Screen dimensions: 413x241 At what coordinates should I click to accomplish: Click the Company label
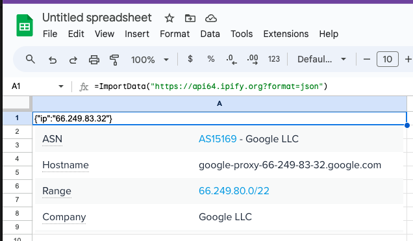click(x=64, y=217)
